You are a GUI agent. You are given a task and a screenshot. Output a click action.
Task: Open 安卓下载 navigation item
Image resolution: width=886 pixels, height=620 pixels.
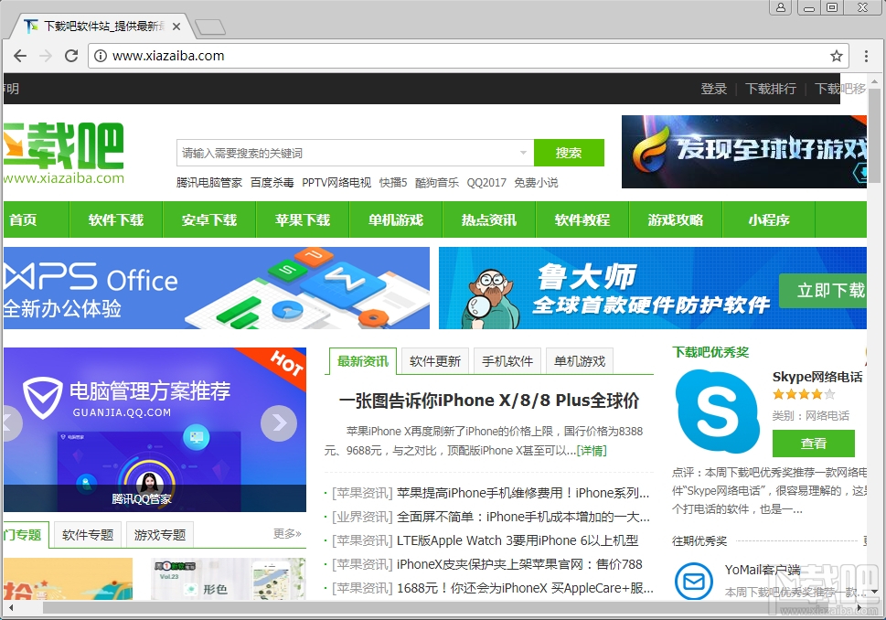(x=209, y=219)
